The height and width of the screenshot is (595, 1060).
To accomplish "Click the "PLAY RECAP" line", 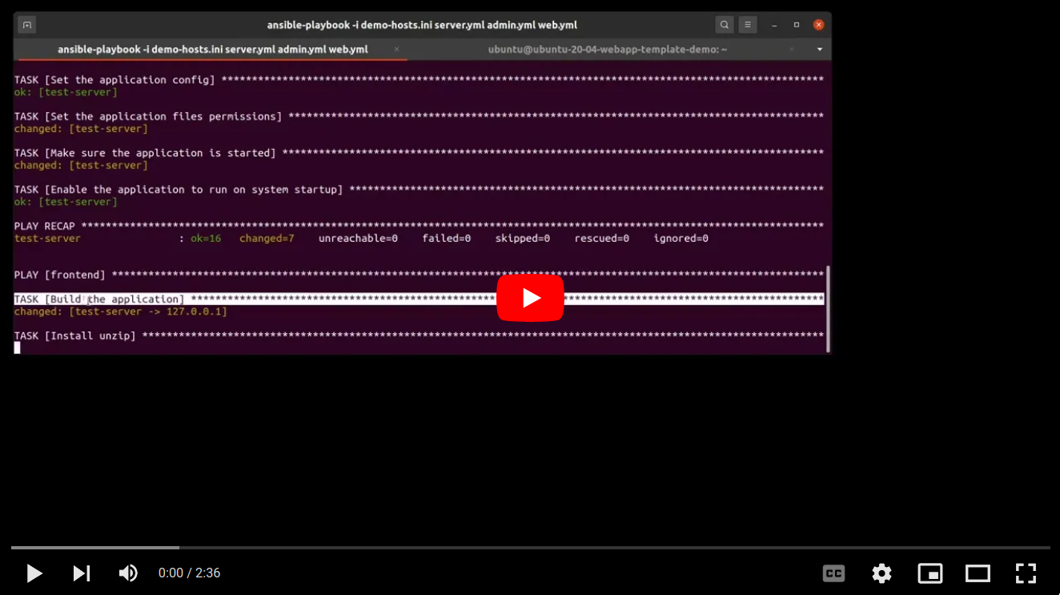I will 419,227.
